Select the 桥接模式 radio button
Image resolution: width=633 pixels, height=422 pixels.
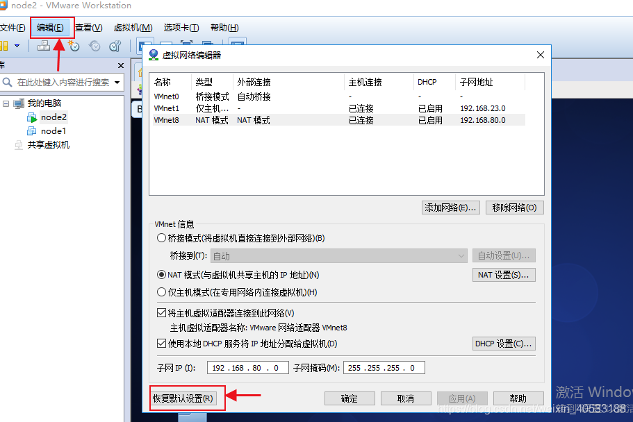pos(161,238)
